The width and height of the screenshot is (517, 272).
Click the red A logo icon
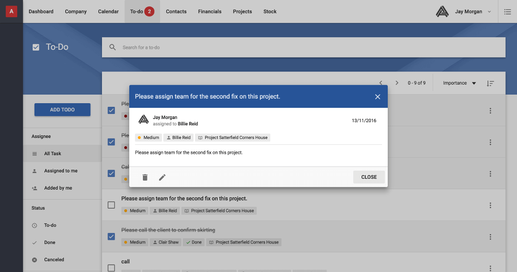point(11,11)
